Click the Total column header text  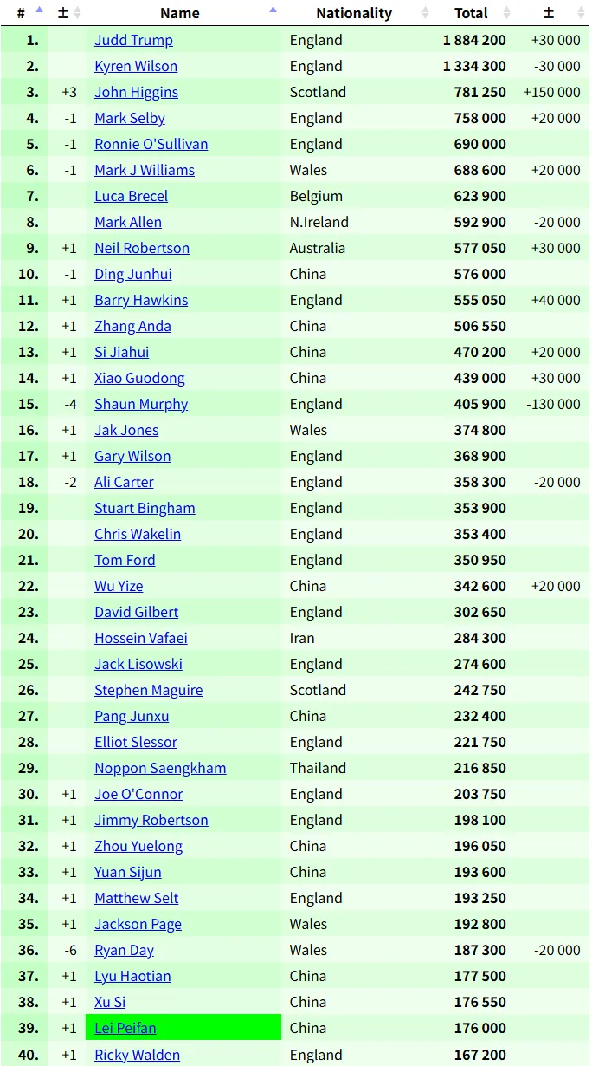pyautogui.click(x=471, y=13)
